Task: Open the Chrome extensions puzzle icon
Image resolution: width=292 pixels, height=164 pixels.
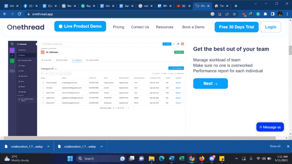Action: 265,14
